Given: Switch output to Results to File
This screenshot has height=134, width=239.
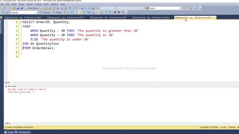Looking at the screenshot, I should tap(101, 12).
